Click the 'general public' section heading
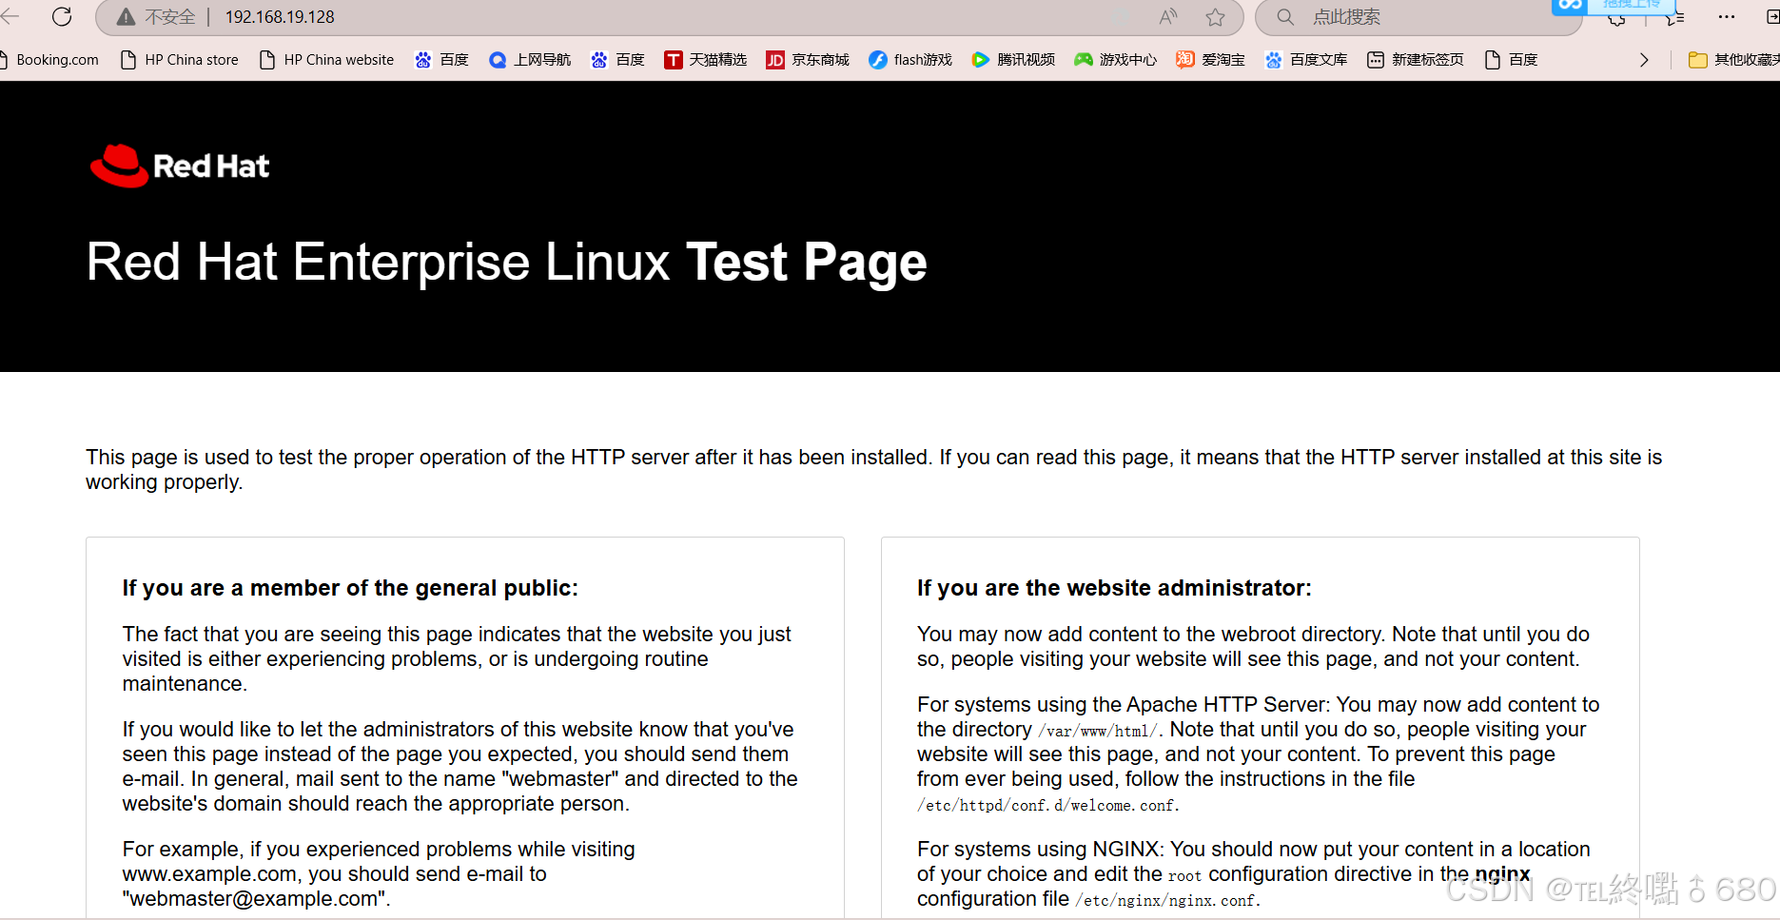 point(350,588)
